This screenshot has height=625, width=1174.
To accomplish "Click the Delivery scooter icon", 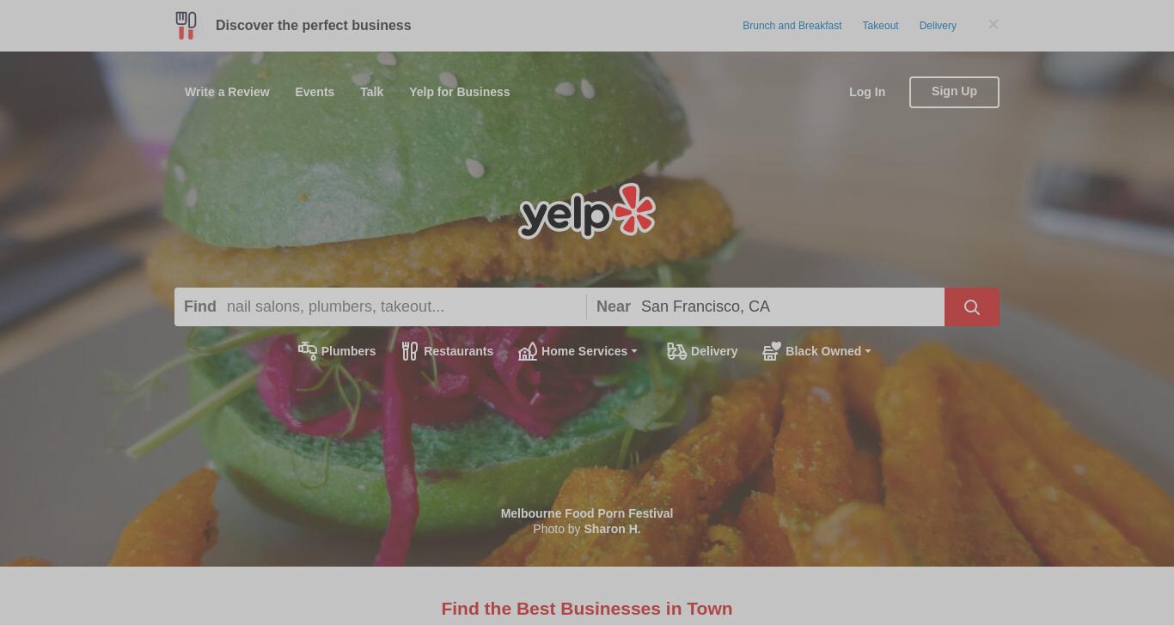I will 677,350.
